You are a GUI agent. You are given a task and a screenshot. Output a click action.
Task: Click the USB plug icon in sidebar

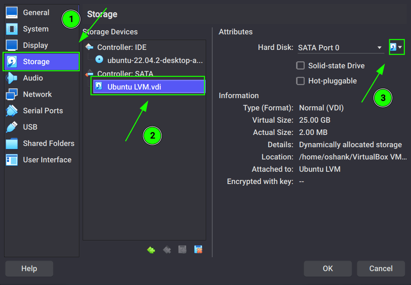pos(11,127)
